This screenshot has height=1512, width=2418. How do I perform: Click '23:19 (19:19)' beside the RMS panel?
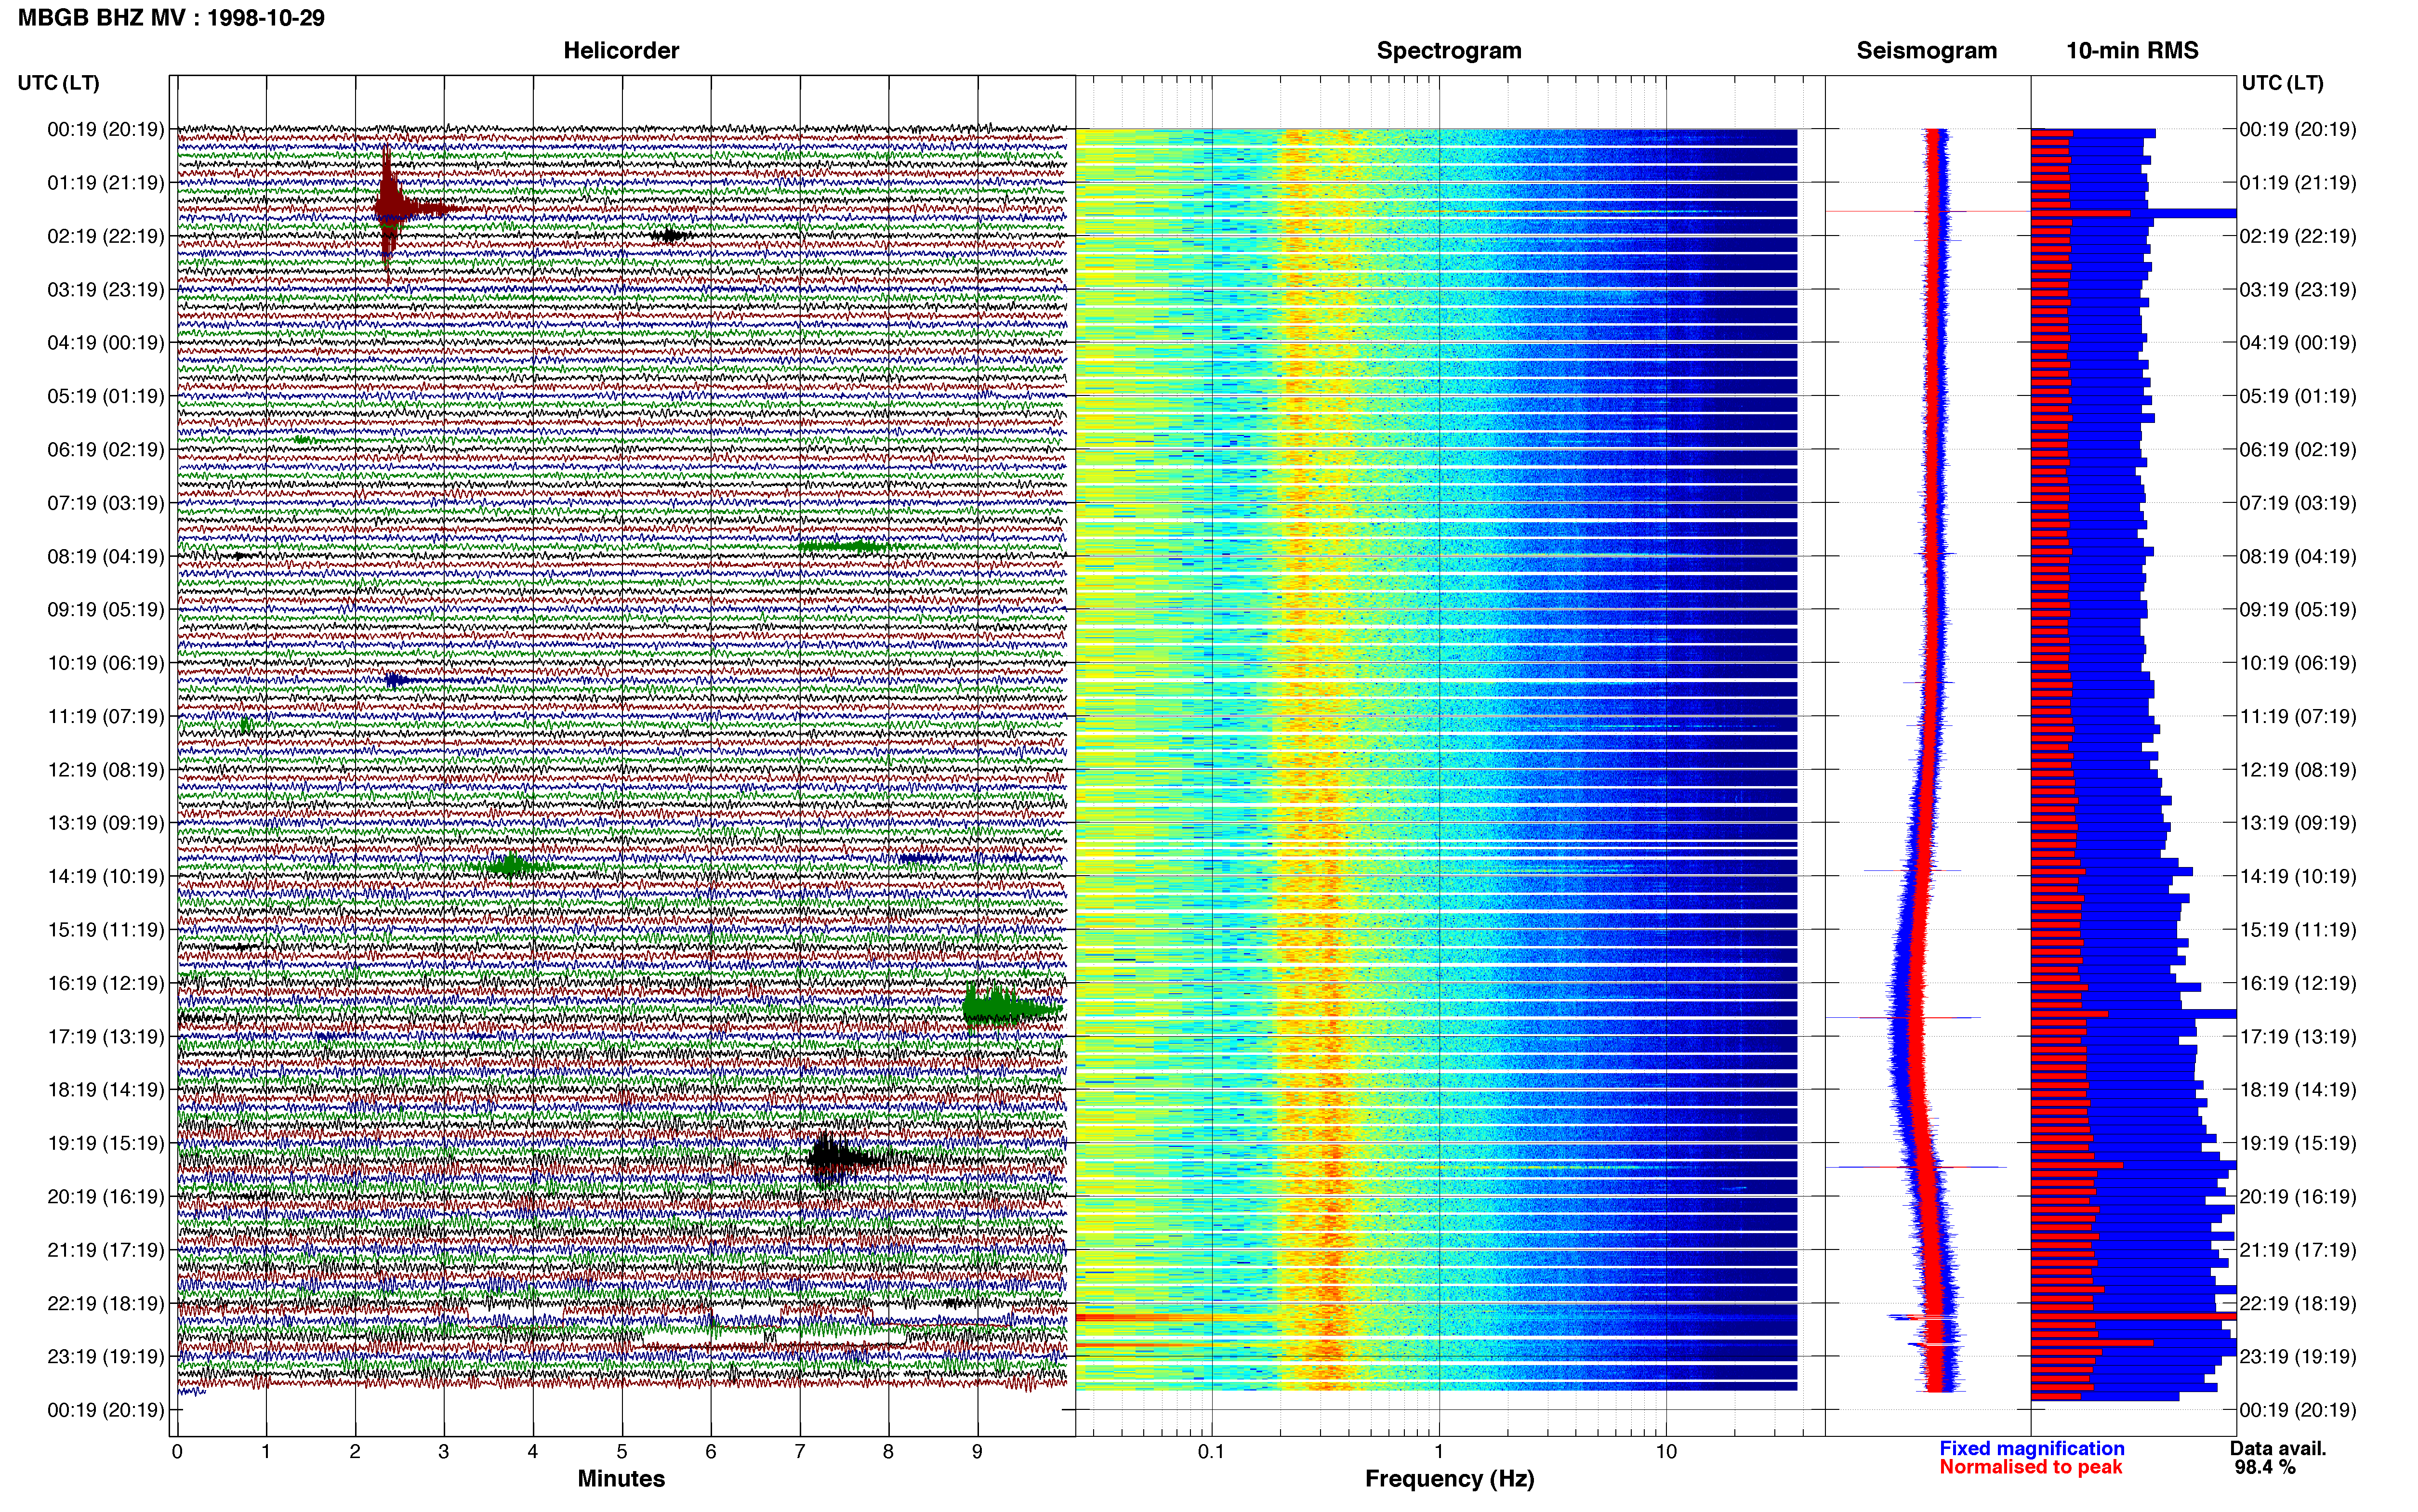tap(2298, 1356)
